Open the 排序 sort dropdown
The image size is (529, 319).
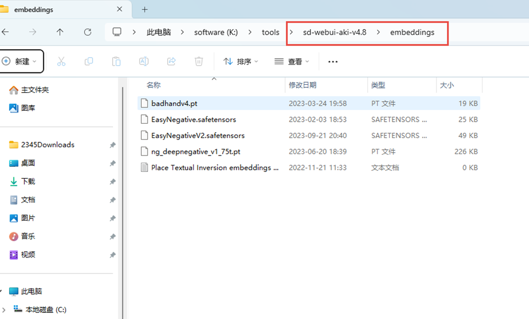241,61
